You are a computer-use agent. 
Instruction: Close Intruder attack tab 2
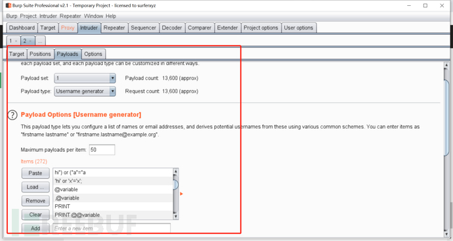30,41
